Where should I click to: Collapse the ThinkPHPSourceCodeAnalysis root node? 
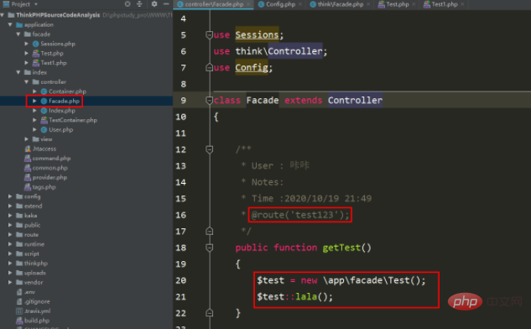point(3,15)
